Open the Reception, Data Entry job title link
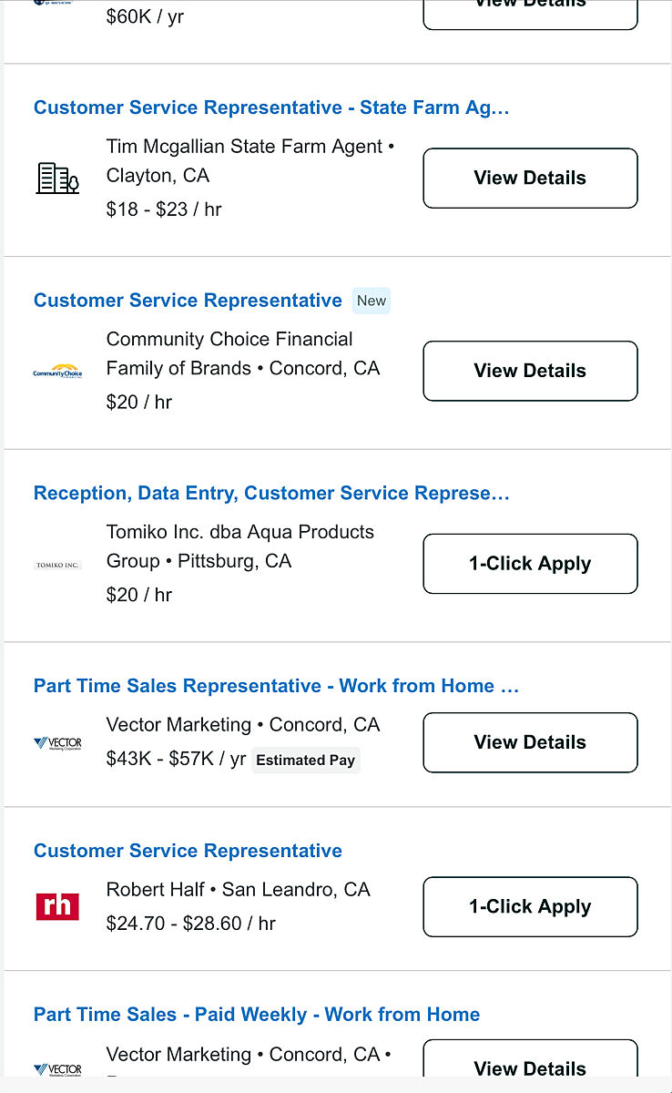The height and width of the screenshot is (1093, 672). pyautogui.click(x=271, y=493)
